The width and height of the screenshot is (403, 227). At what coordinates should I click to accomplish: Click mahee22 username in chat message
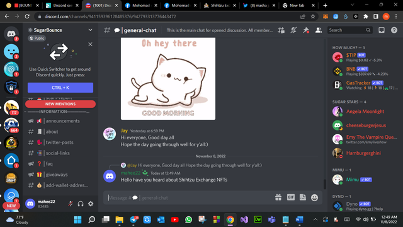[x=130, y=173]
